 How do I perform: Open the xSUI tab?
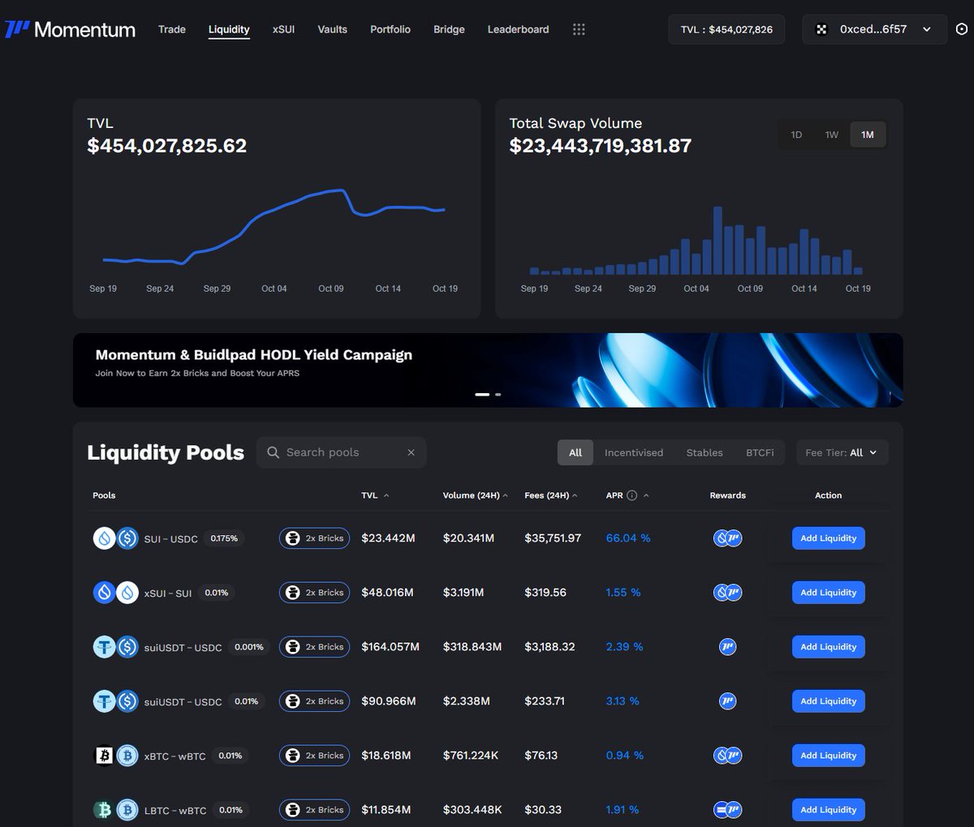(283, 29)
